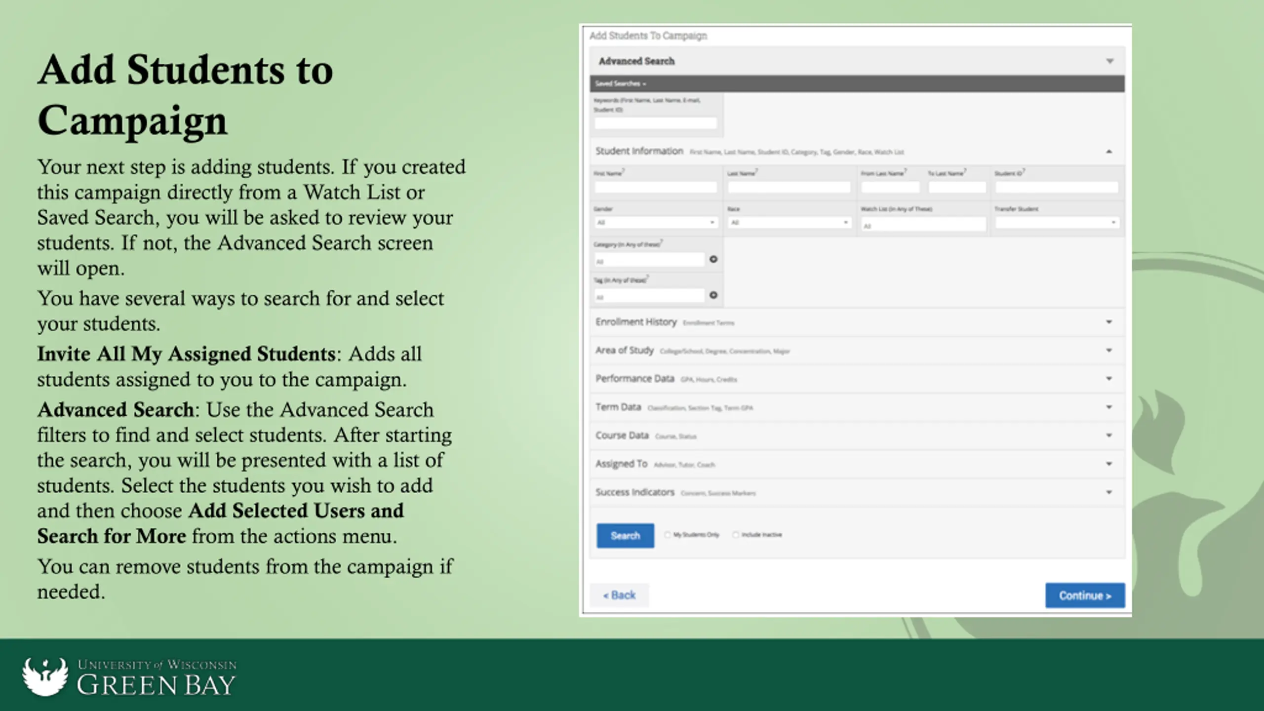Expand the Performance Data section
The image size is (1264, 711).
[x=1108, y=379]
